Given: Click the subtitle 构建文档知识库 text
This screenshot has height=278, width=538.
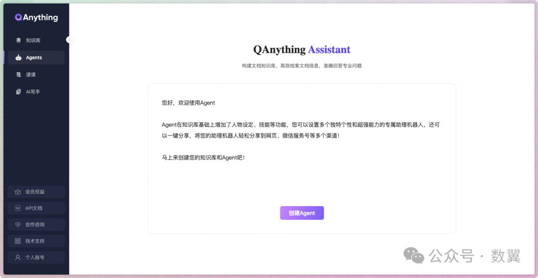Looking at the screenshot, I should (302, 66).
